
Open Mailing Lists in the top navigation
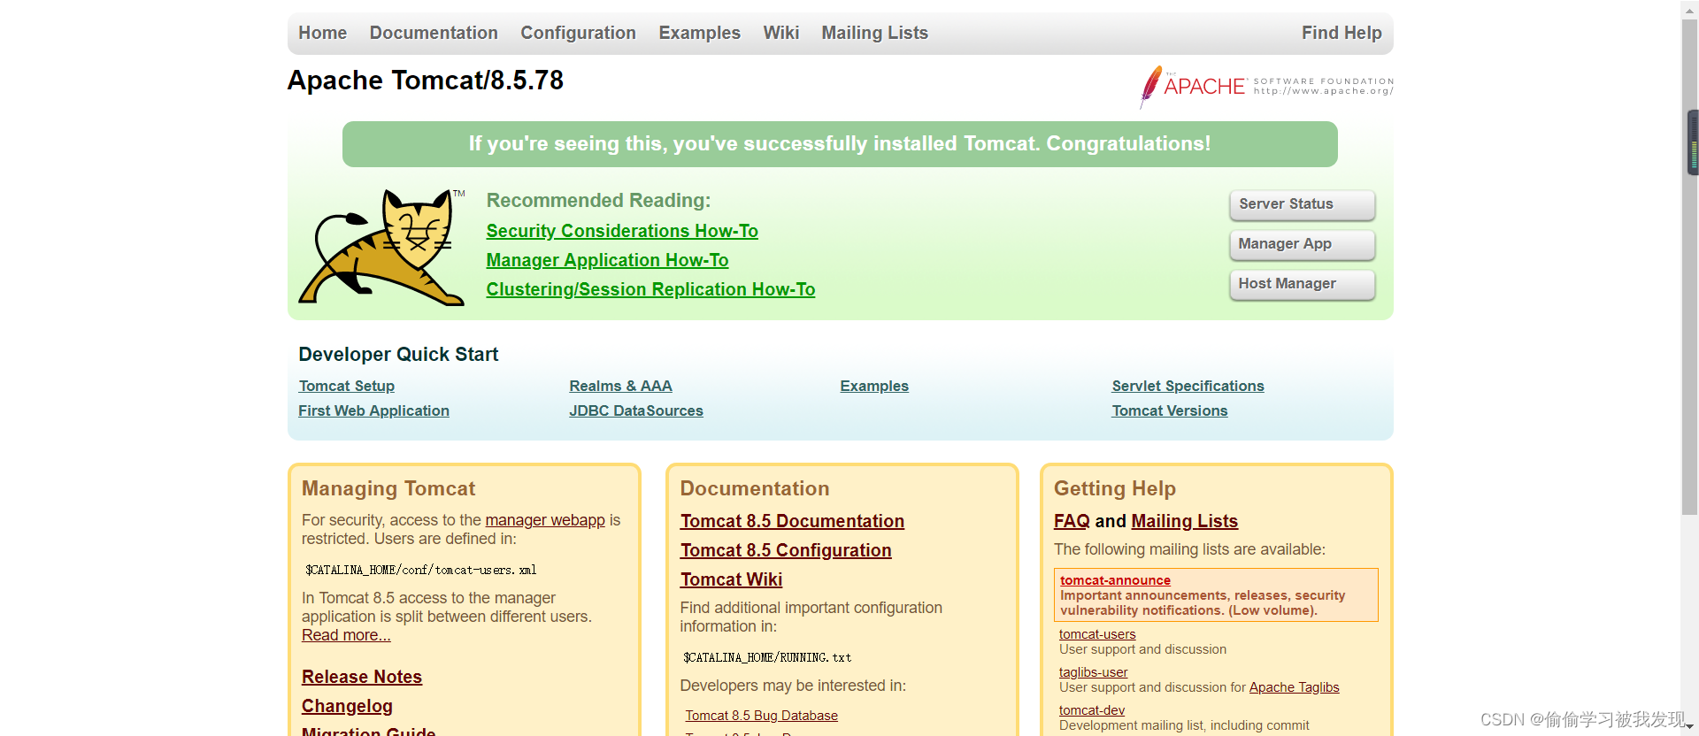tap(874, 33)
